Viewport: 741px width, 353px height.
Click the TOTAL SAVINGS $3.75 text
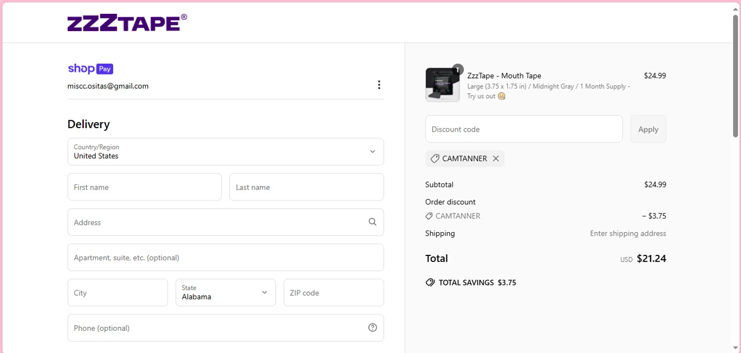point(477,283)
